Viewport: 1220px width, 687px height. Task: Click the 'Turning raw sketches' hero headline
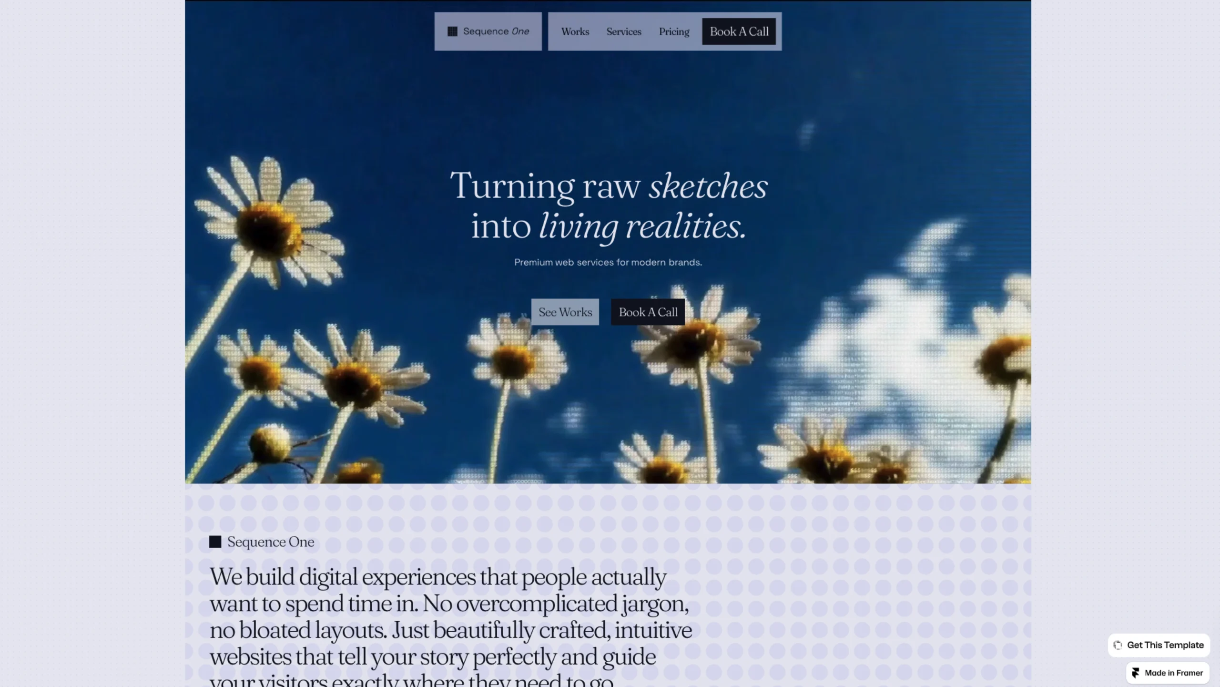tap(609, 206)
